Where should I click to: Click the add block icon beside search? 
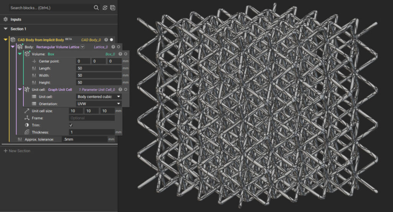(113, 8)
